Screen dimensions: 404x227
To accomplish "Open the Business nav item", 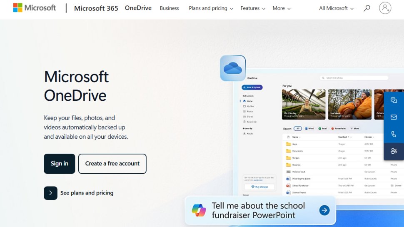I will coord(169,8).
